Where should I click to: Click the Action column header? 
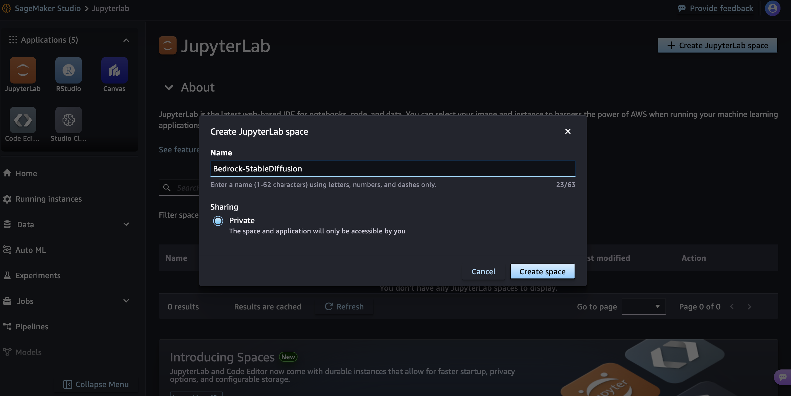point(694,258)
